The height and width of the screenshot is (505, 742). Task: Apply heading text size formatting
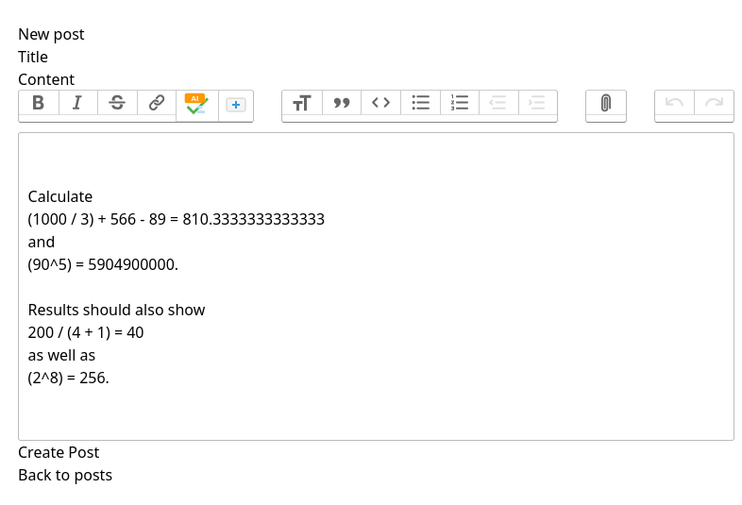(302, 103)
